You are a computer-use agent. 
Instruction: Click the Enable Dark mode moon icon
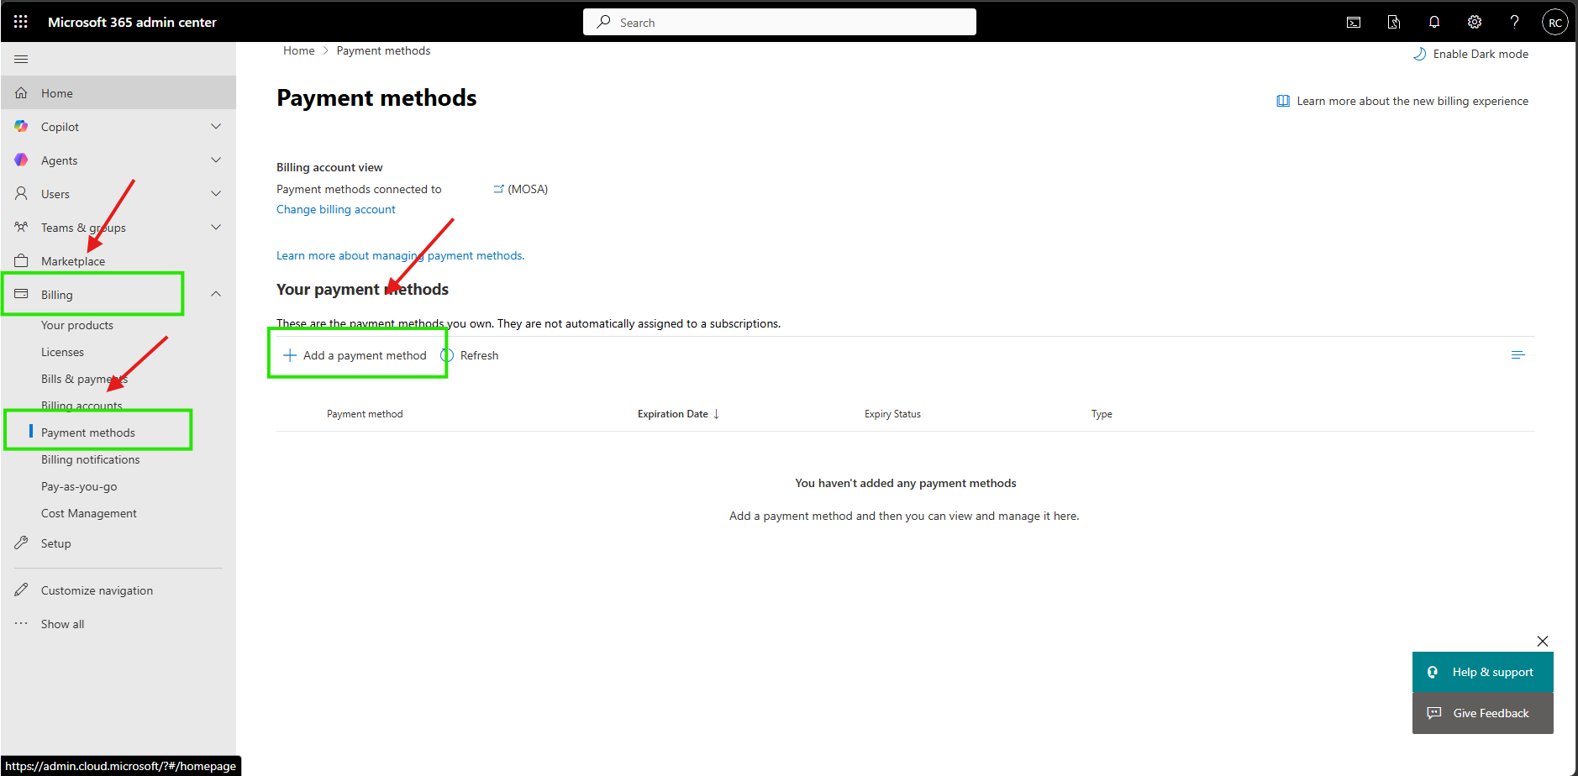(x=1420, y=54)
